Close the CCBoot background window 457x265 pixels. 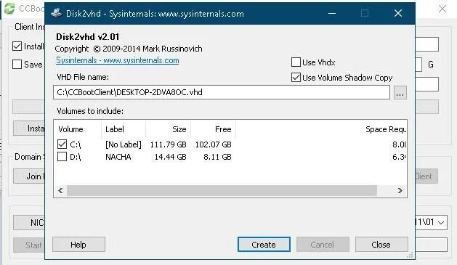click(442, 9)
